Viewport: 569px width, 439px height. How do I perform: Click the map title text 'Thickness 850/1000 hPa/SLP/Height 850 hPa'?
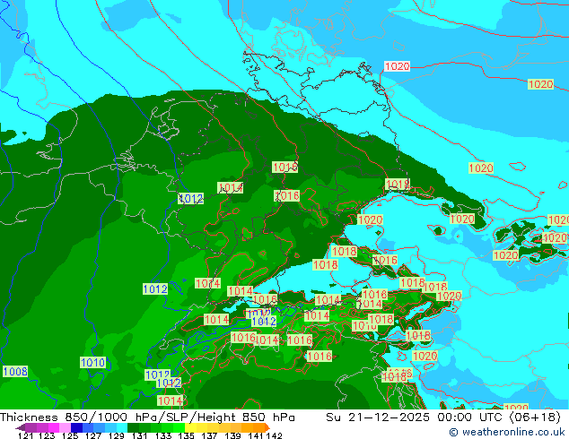pos(147,417)
